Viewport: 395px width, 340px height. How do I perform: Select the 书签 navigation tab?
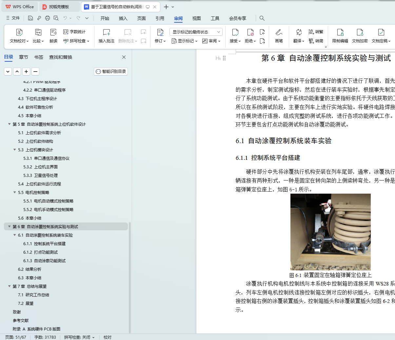pos(39,57)
